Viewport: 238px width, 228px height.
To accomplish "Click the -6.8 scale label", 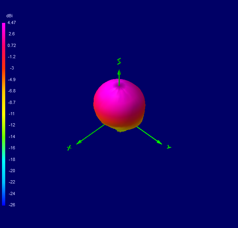I will pos(12,91).
